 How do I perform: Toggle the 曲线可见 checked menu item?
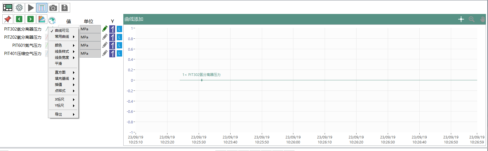click(x=62, y=31)
